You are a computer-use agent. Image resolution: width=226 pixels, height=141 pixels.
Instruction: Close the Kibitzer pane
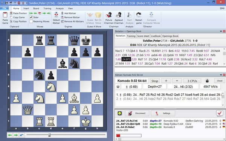tap(224, 75)
